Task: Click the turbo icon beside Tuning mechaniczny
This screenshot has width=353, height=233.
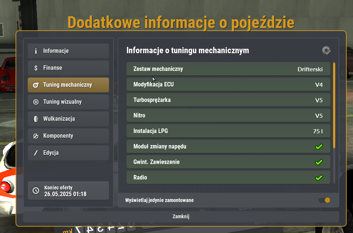Action: 36,85
